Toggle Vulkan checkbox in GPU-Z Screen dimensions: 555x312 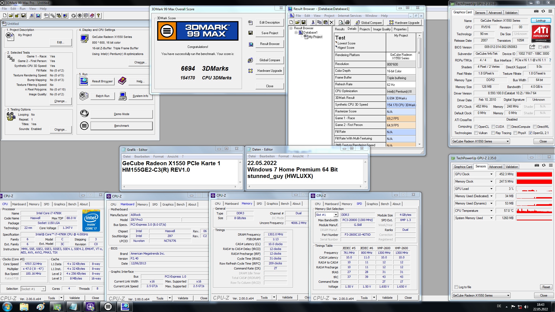tap(476, 133)
